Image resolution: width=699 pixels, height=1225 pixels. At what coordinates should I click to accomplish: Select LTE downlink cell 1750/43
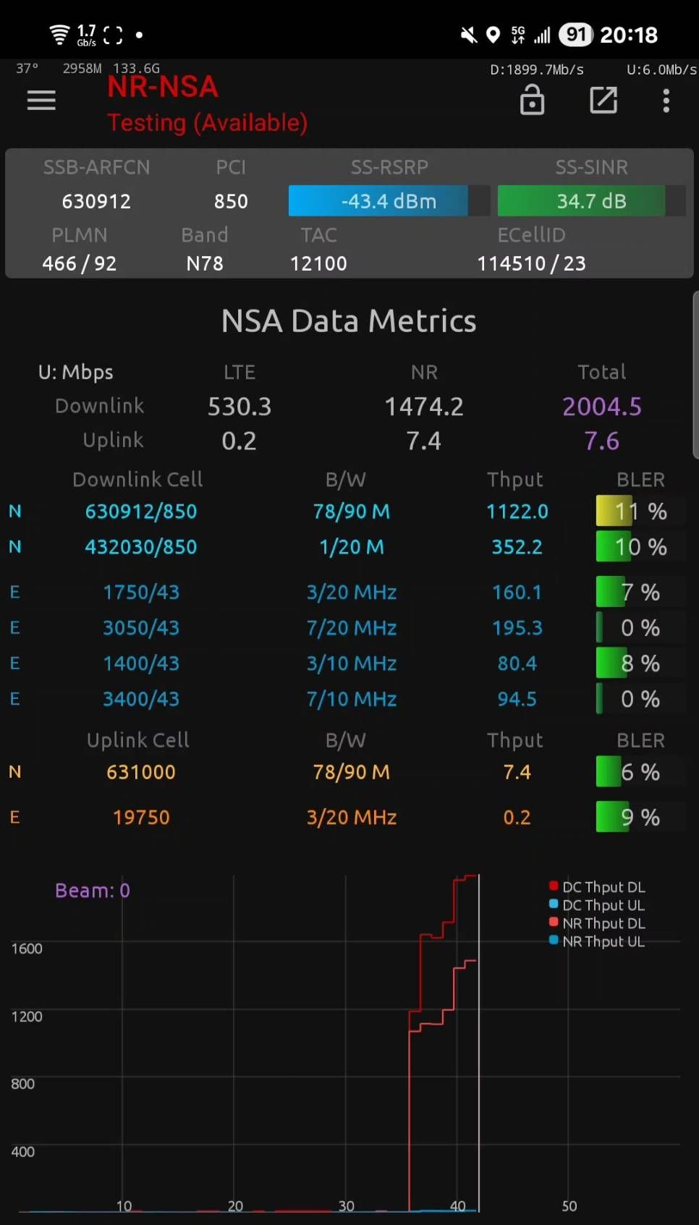point(141,593)
